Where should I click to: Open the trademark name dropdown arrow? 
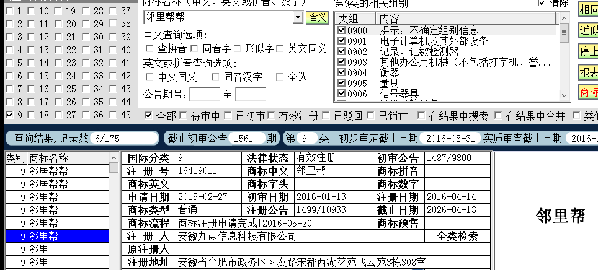298,17
